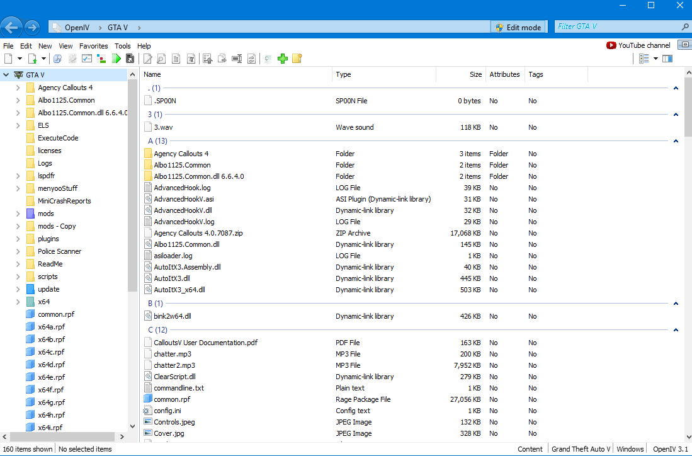Click the green plus add toolbar icon
This screenshot has width=692, height=456.
(283, 59)
